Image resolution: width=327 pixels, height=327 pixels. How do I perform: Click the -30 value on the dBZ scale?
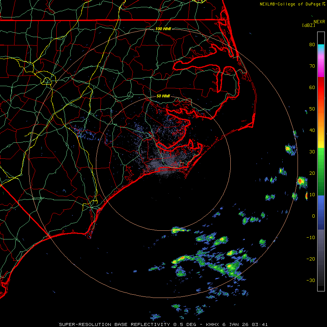[311, 280]
